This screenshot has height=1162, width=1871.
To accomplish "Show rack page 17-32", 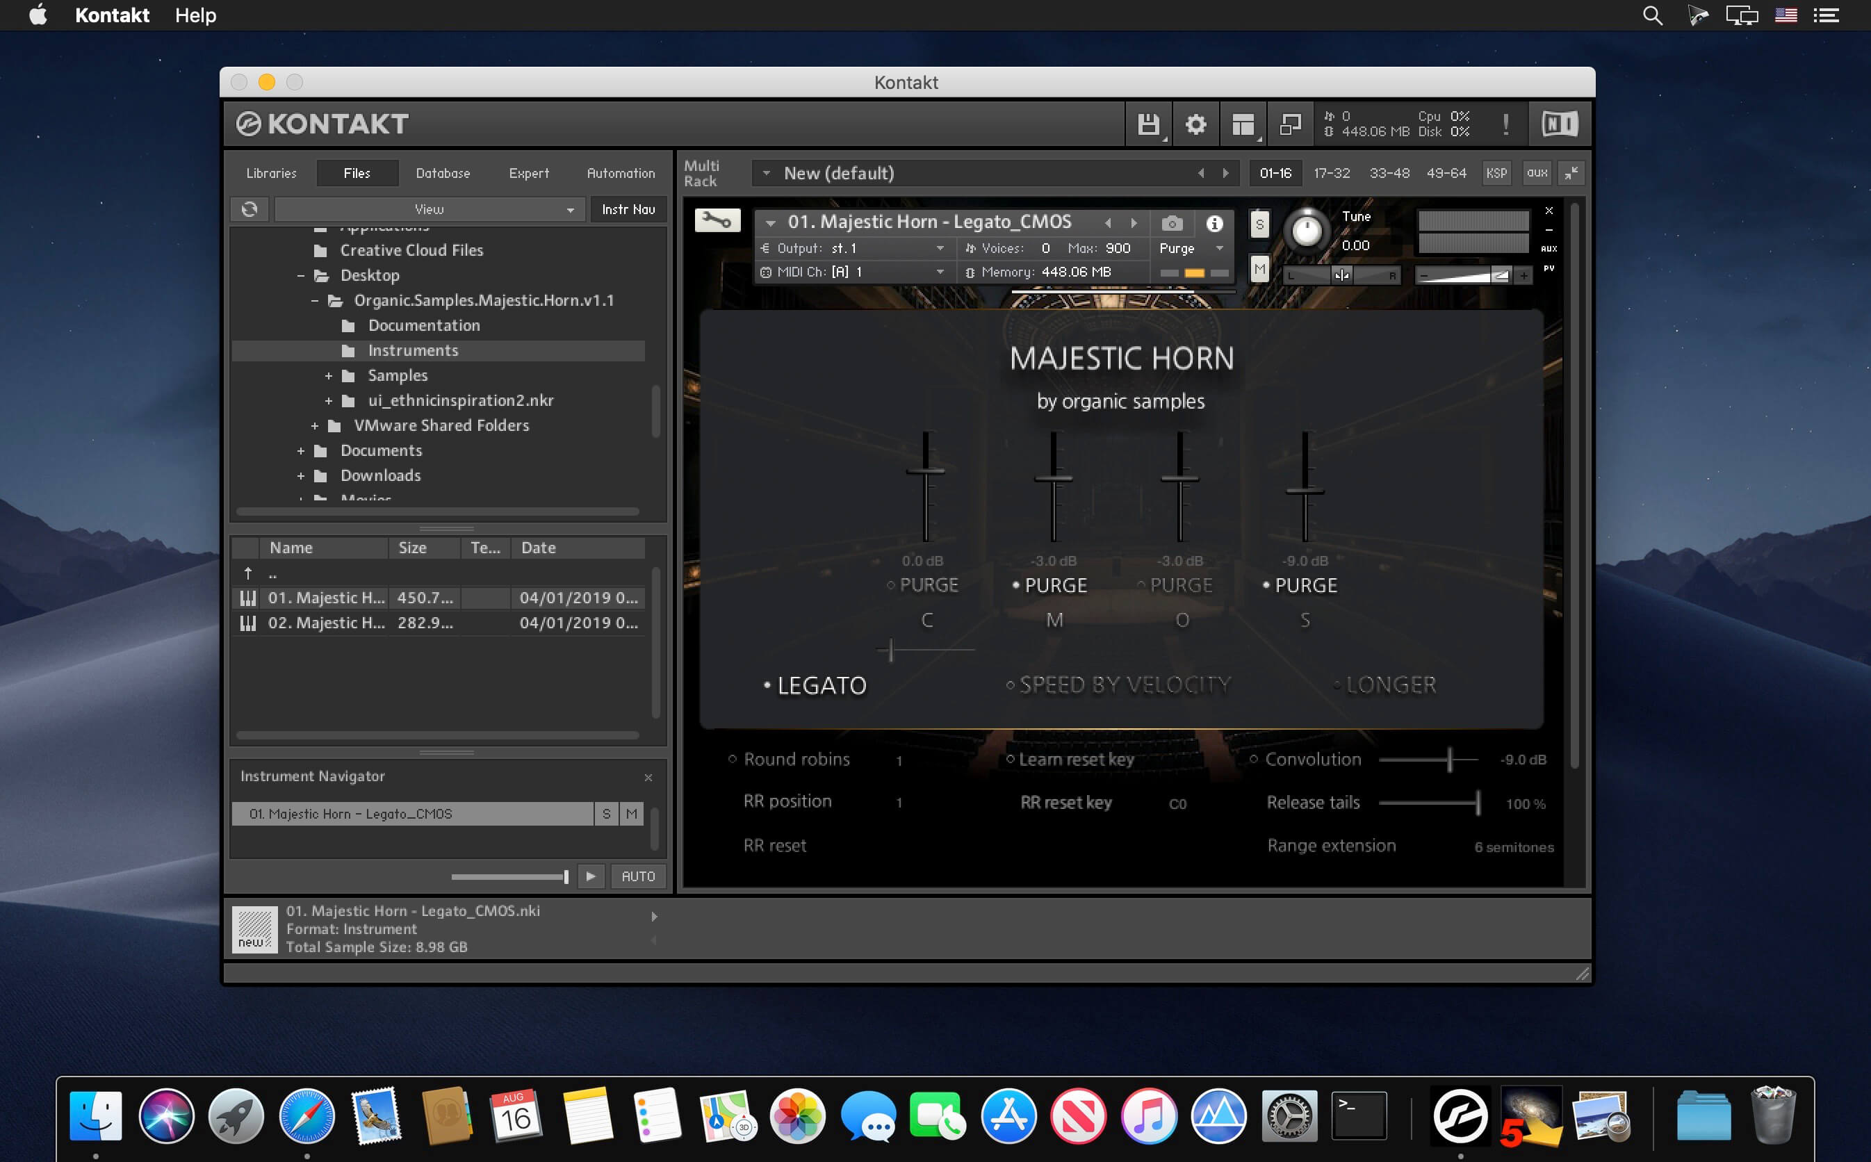I will pos(1332,173).
